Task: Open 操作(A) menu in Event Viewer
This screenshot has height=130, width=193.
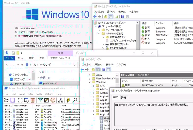Action: click(x=99, y=64)
